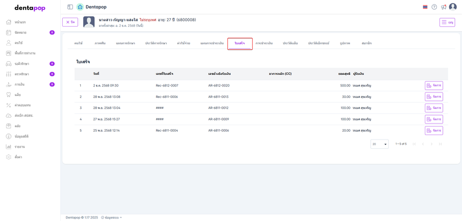The width and height of the screenshot is (462, 221).
Task: Open the announcements megaphone icon
Action: coord(443,7)
